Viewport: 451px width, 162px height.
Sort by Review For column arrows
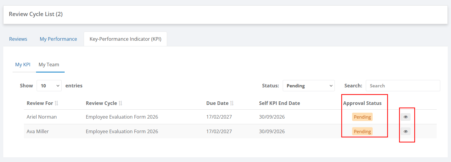(56, 103)
